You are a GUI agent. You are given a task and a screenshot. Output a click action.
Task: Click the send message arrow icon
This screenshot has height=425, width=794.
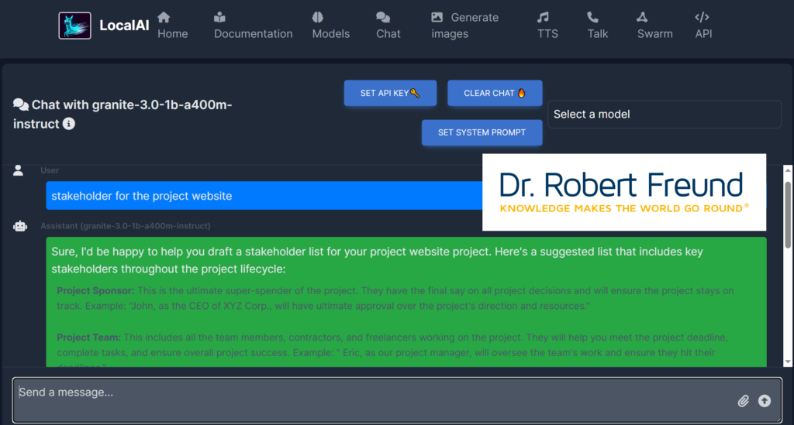click(x=764, y=401)
